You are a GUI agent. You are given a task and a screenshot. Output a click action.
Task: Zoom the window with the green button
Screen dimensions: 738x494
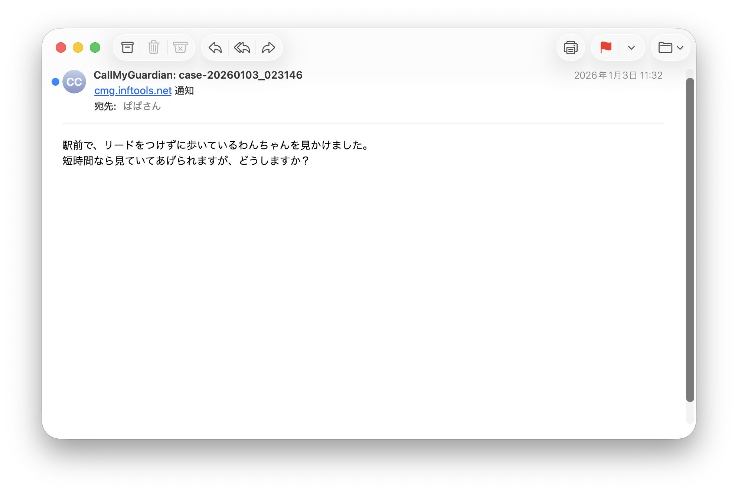pos(95,47)
